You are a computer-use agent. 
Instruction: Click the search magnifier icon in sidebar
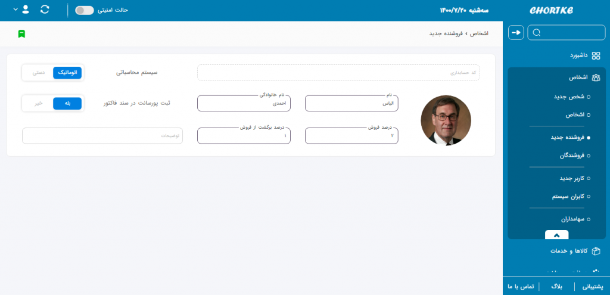[537, 33]
